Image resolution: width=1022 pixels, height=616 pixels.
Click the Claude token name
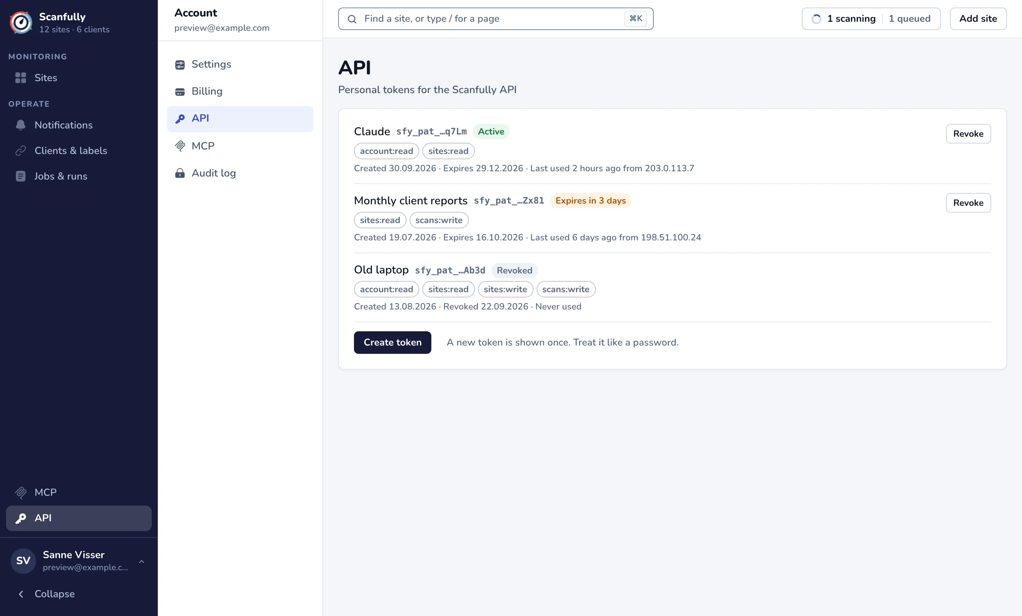tap(372, 131)
